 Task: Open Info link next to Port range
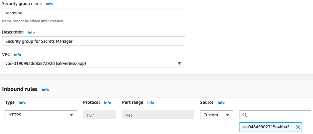(151, 103)
